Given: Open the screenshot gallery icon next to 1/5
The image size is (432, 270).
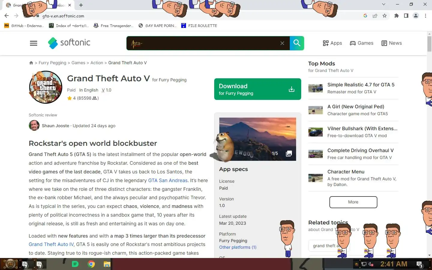Looking at the screenshot, I should click(289, 153).
